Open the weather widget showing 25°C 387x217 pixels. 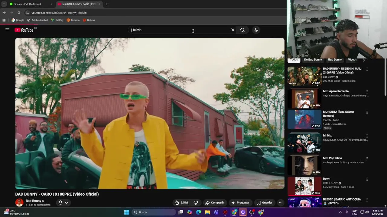(17, 212)
